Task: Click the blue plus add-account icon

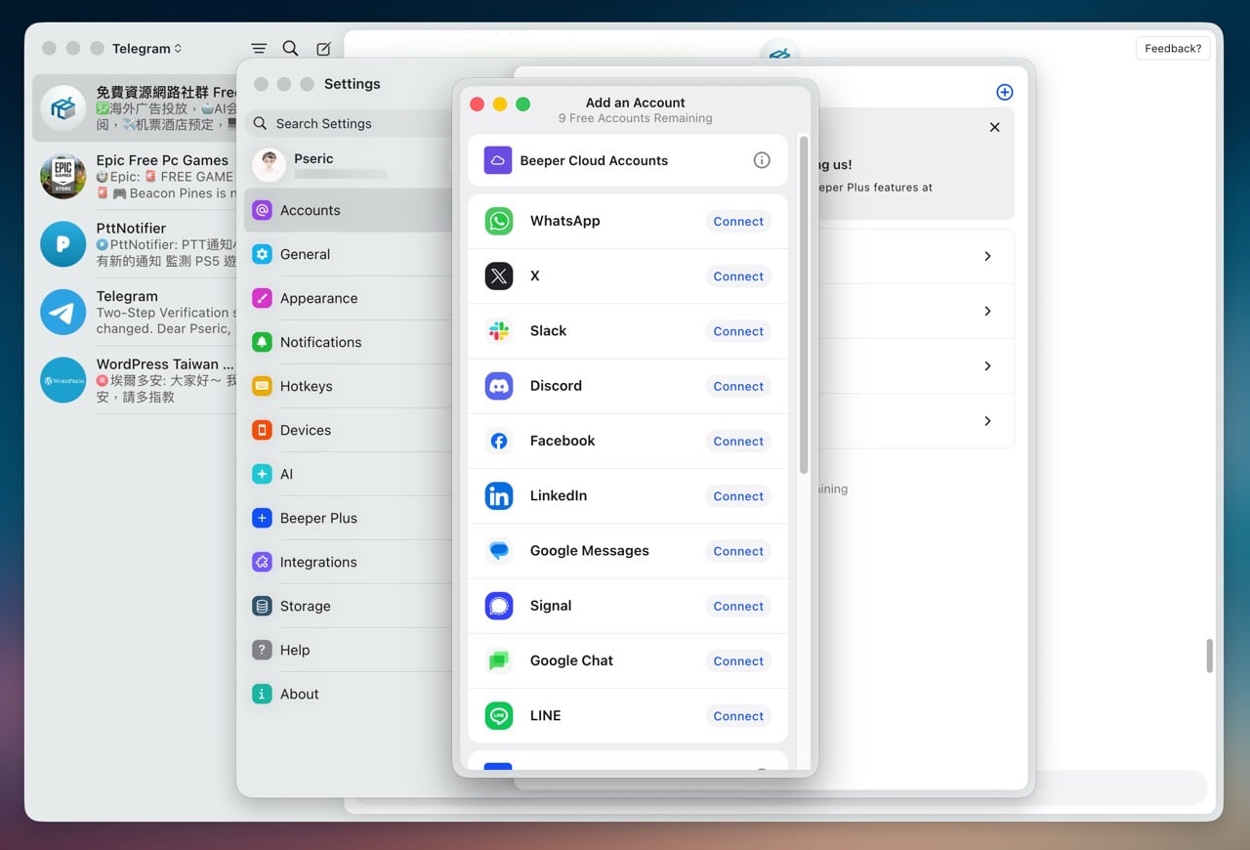Action: (x=1004, y=92)
